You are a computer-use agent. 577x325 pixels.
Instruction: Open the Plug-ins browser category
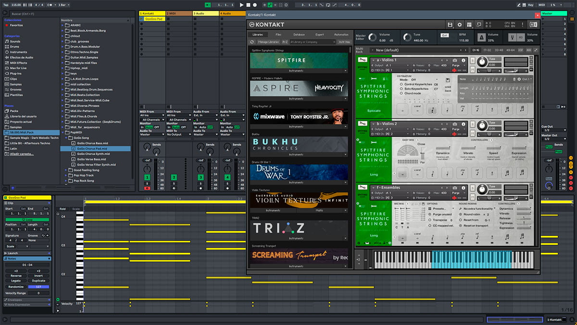click(16, 73)
